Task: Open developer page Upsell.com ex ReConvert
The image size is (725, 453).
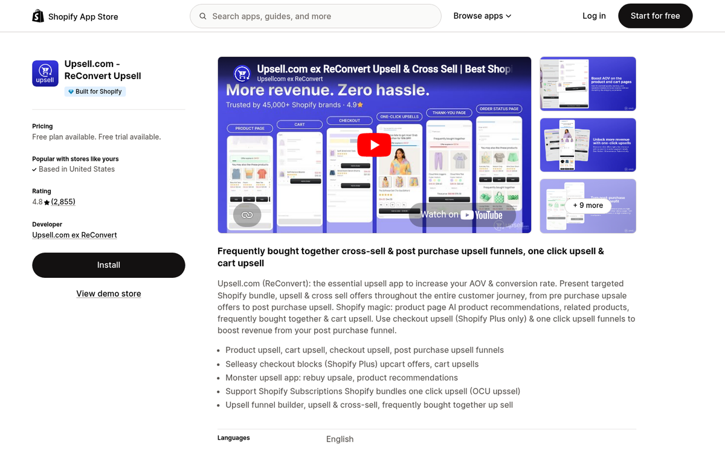Action: [x=74, y=235]
